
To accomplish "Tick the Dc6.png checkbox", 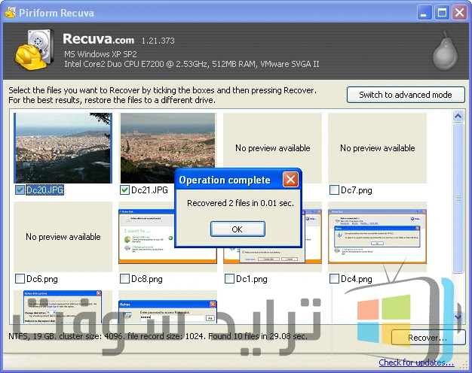I will tap(20, 279).
